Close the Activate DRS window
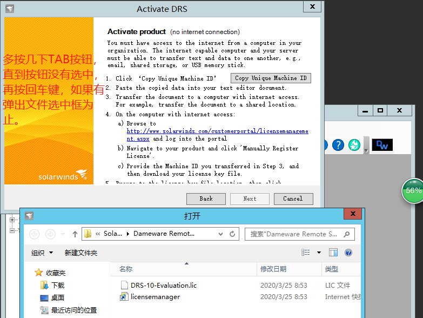This screenshot has height=318, width=423. click(312, 6)
